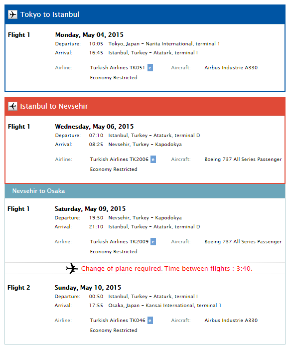Select the Tokyo to Istanbul header

[x=145, y=14]
